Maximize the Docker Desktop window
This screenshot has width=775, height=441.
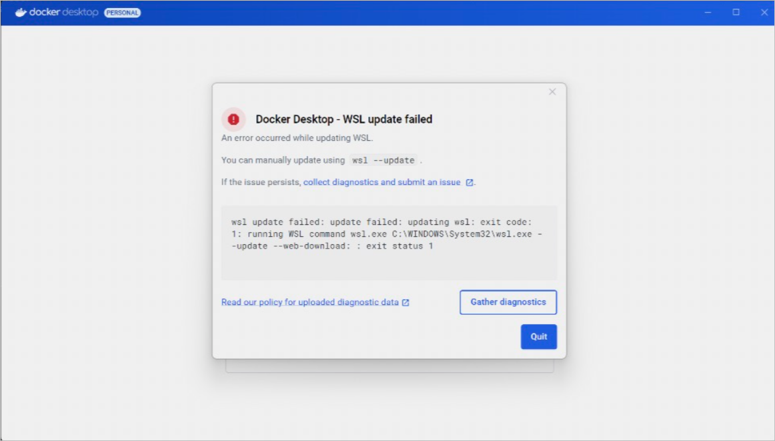click(x=736, y=12)
